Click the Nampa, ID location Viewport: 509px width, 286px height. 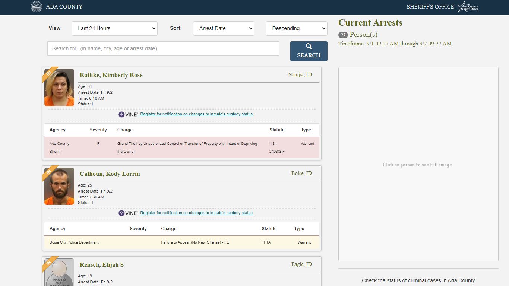[300, 75]
